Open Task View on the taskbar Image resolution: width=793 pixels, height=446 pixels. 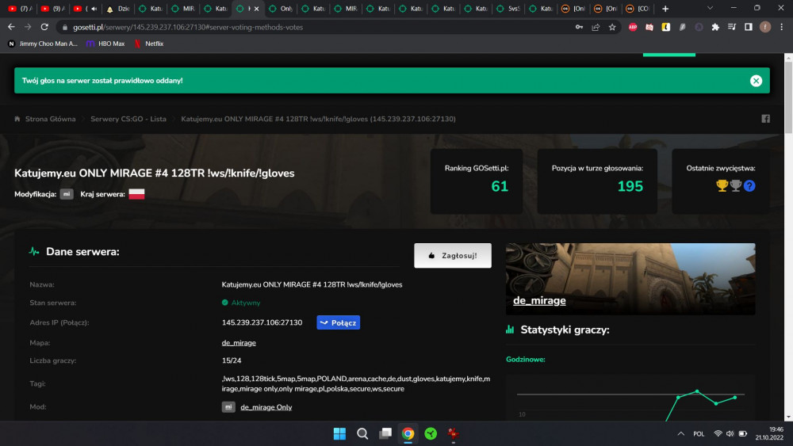(385, 433)
